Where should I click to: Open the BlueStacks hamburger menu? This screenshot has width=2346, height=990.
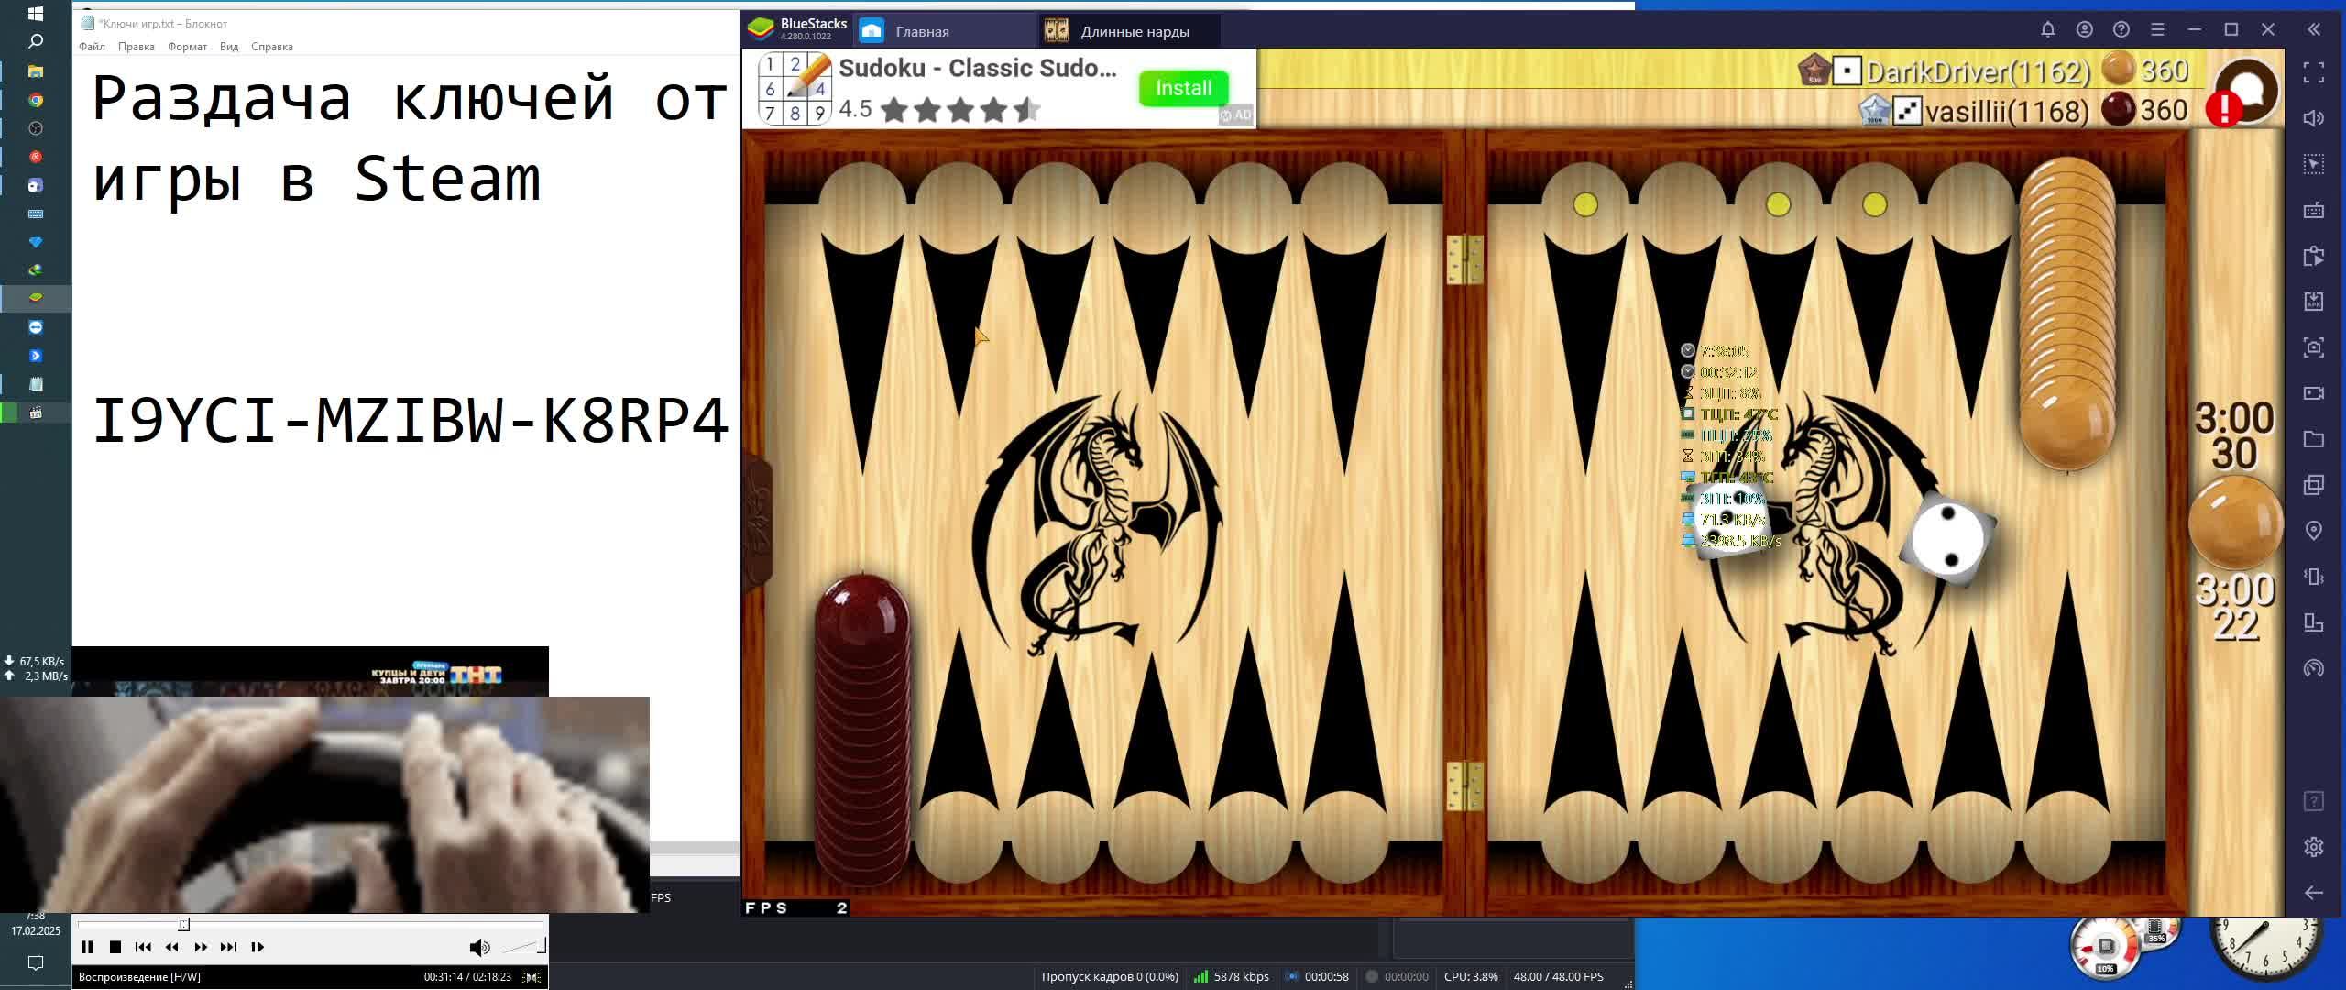click(x=2157, y=29)
